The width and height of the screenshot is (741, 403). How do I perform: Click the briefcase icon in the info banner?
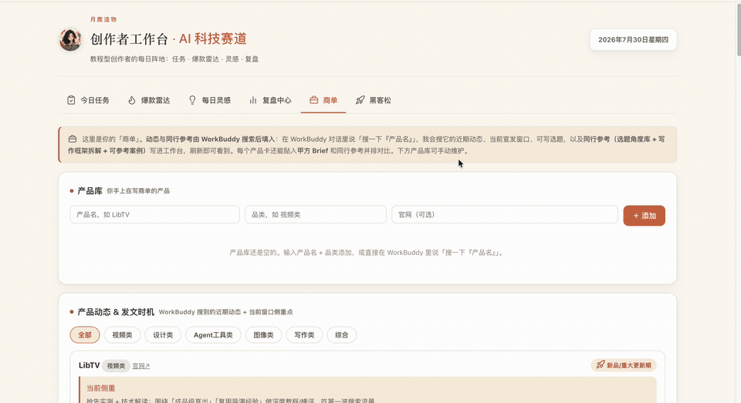[x=73, y=139]
